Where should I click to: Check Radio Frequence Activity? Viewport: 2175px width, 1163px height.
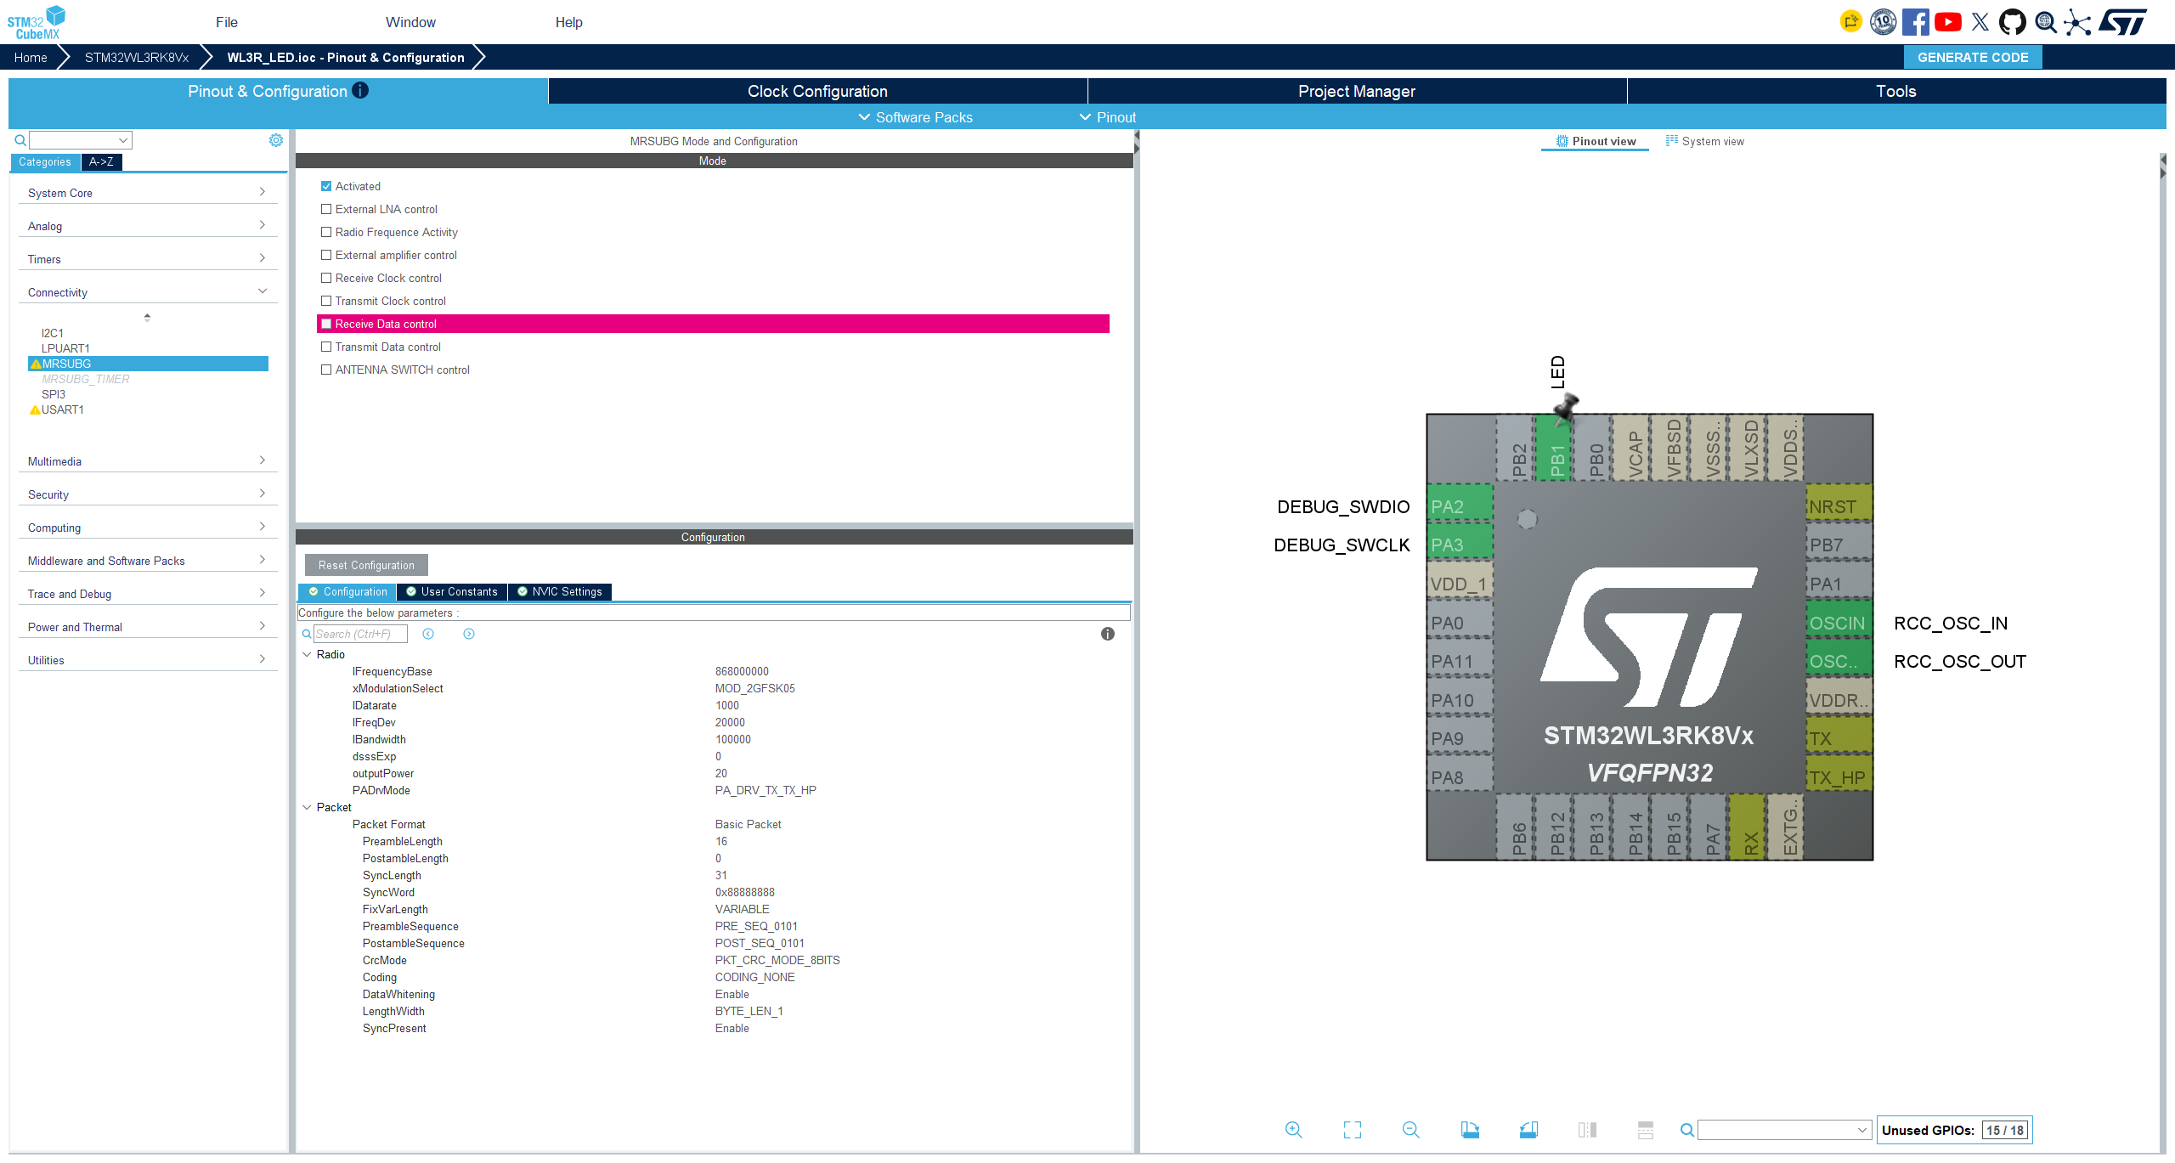tap(326, 232)
